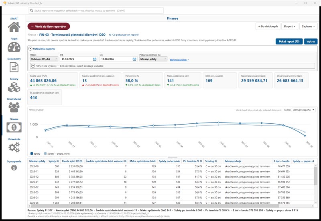Click Po terminie % 58,0 % card

pos(143,80)
